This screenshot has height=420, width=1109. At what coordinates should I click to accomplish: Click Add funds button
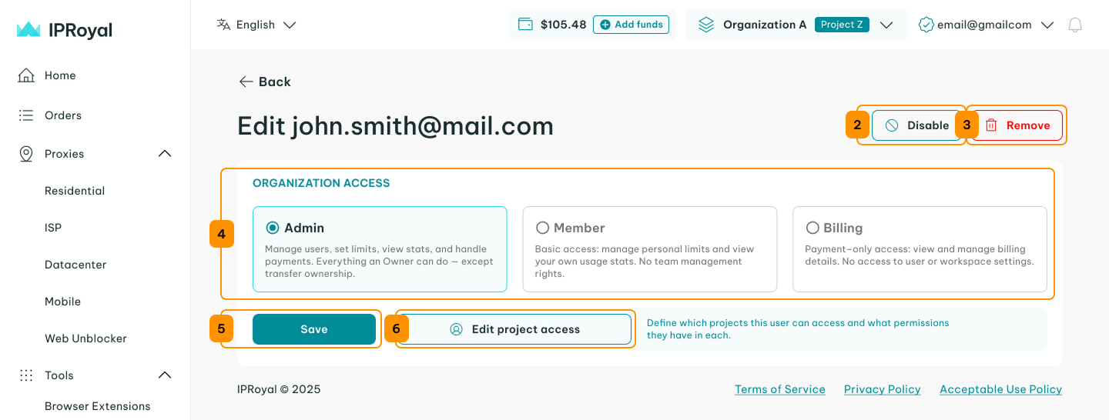click(631, 25)
